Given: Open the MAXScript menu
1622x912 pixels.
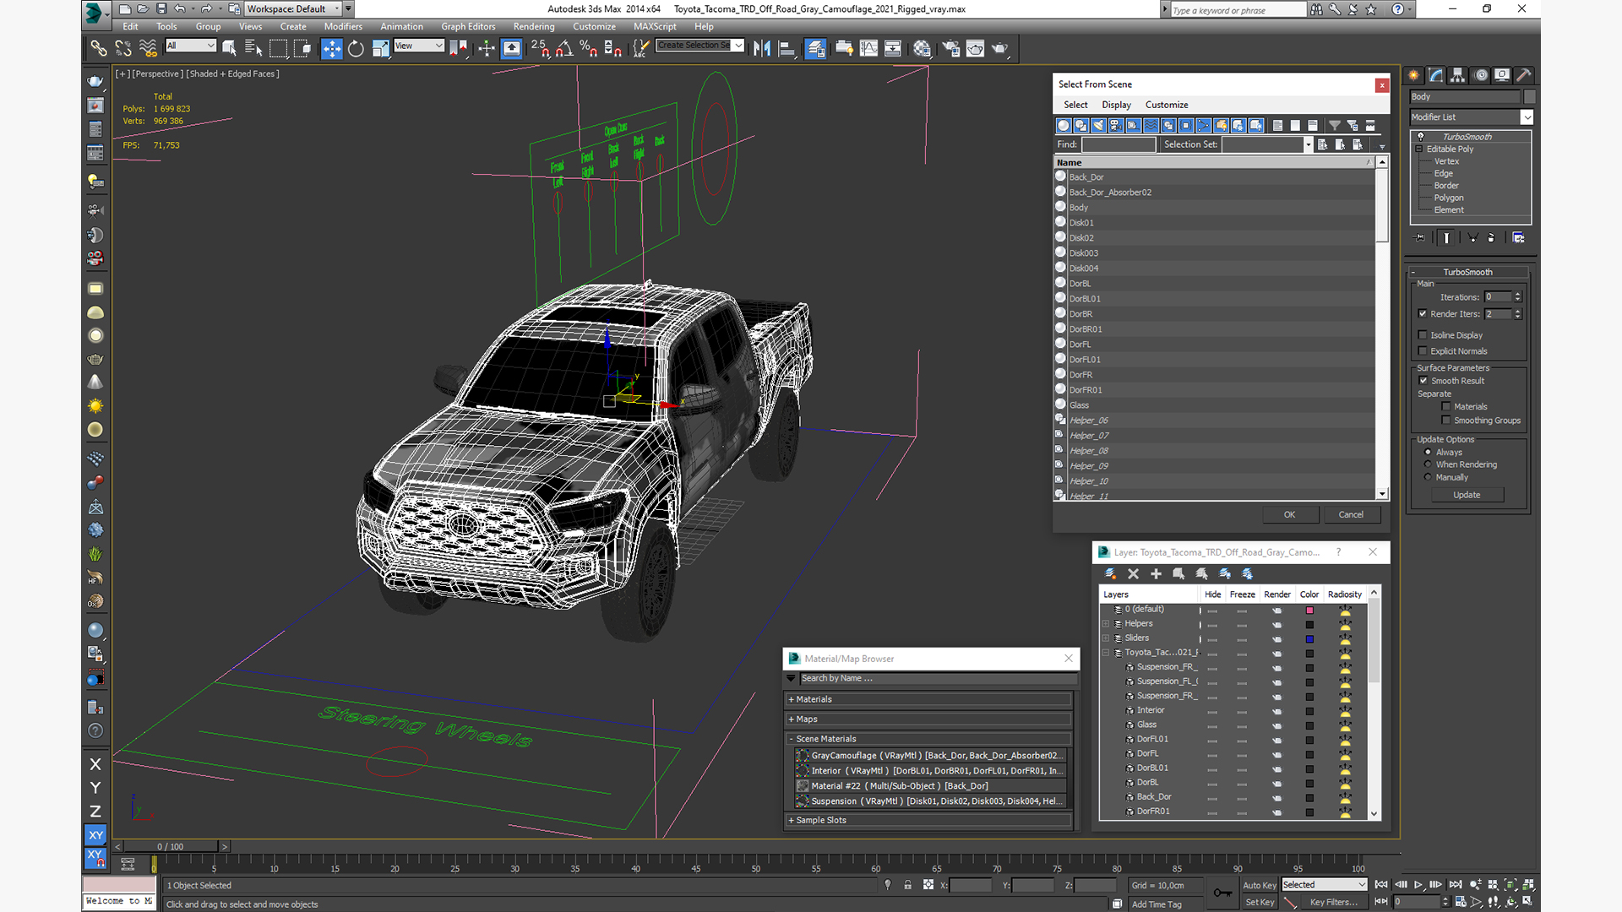Looking at the screenshot, I should [655, 26].
